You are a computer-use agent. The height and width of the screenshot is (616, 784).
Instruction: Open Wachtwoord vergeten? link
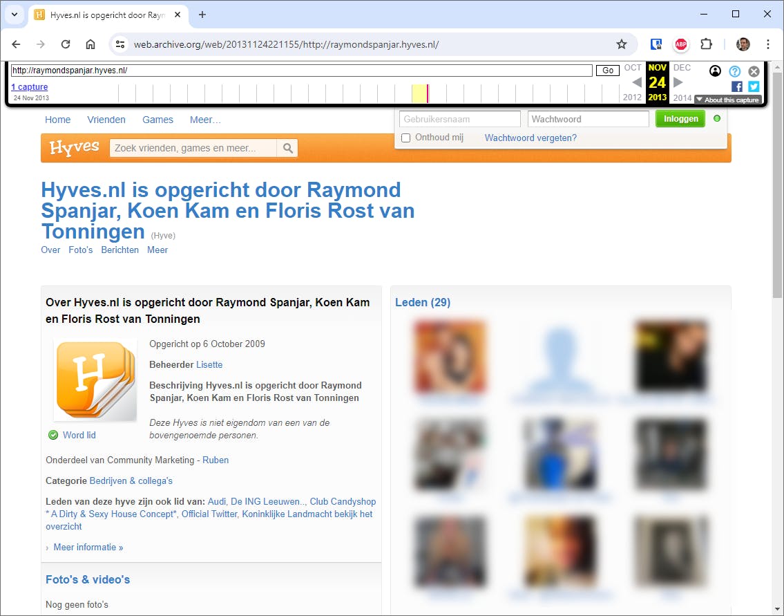point(530,138)
